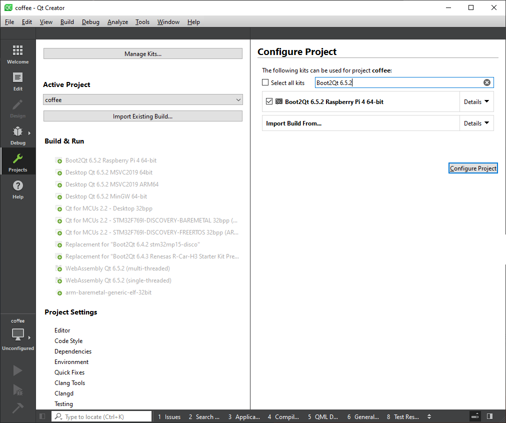
Task: Open Debug mode in sidebar
Action: 17,135
